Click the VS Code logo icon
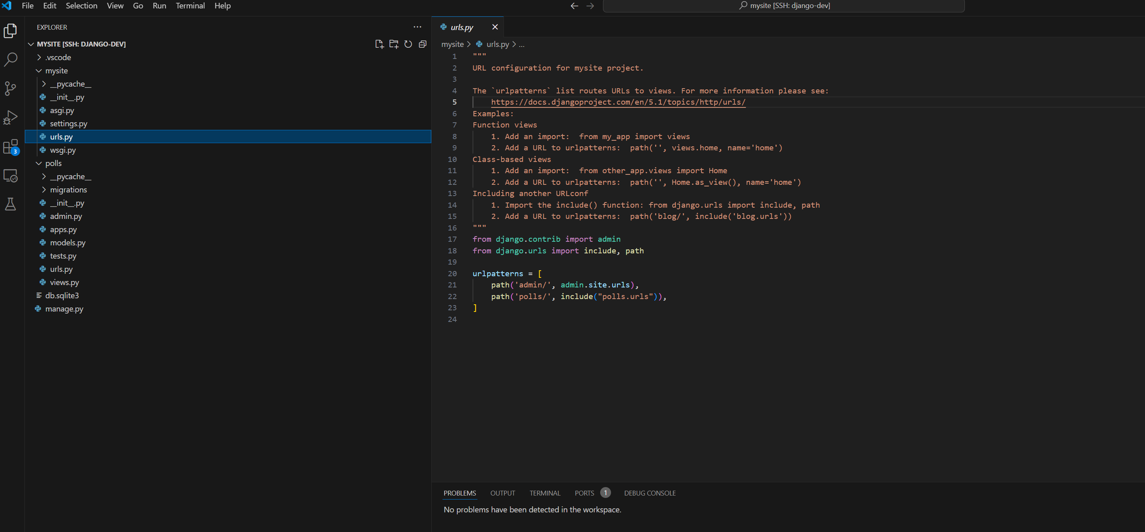1145x532 pixels. (x=7, y=6)
